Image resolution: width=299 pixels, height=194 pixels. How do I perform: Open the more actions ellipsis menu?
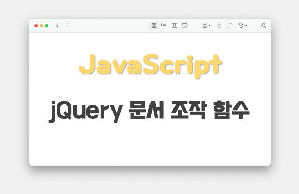coord(243,26)
